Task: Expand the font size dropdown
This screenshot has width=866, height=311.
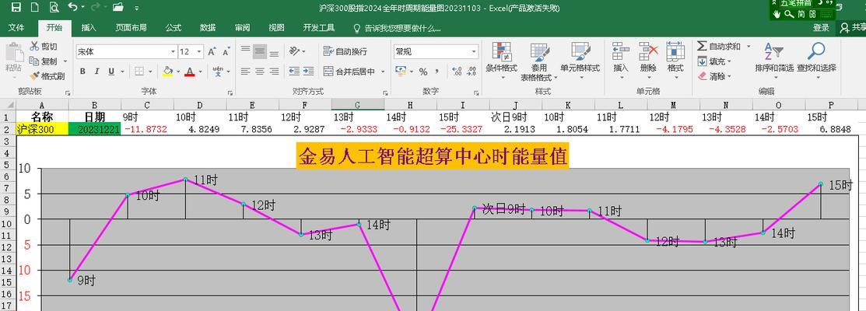Action: [x=199, y=52]
